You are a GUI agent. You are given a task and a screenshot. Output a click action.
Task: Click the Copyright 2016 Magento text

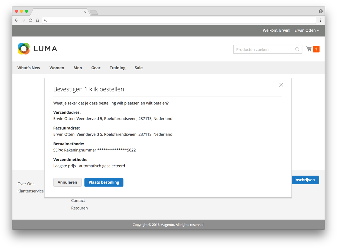click(168, 225)
